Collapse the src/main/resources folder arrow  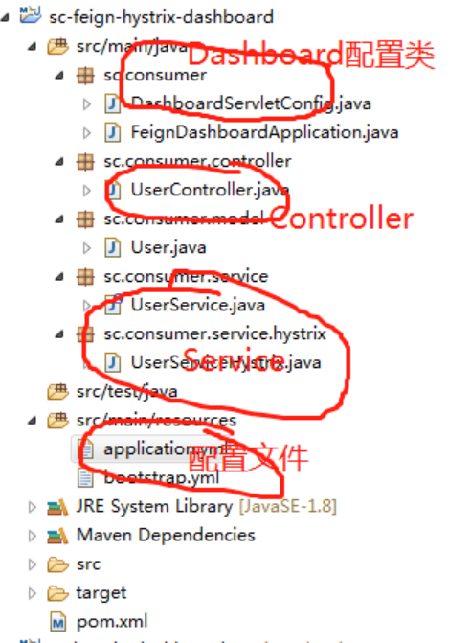click(32, 421)
